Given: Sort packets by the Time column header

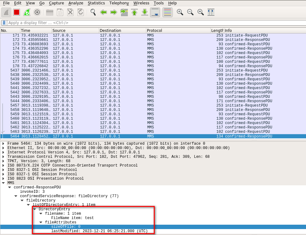Looking at the screenshot, I should 36,30.
